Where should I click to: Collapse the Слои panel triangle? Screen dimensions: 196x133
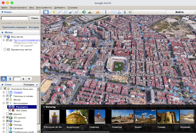tap(2, 85)
